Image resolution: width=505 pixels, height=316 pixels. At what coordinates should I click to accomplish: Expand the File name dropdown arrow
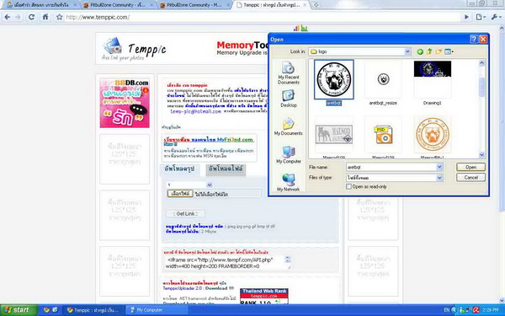[x=439, y=167]
